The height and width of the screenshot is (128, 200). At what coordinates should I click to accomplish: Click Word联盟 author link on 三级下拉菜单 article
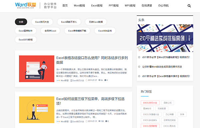pos(65,121)
